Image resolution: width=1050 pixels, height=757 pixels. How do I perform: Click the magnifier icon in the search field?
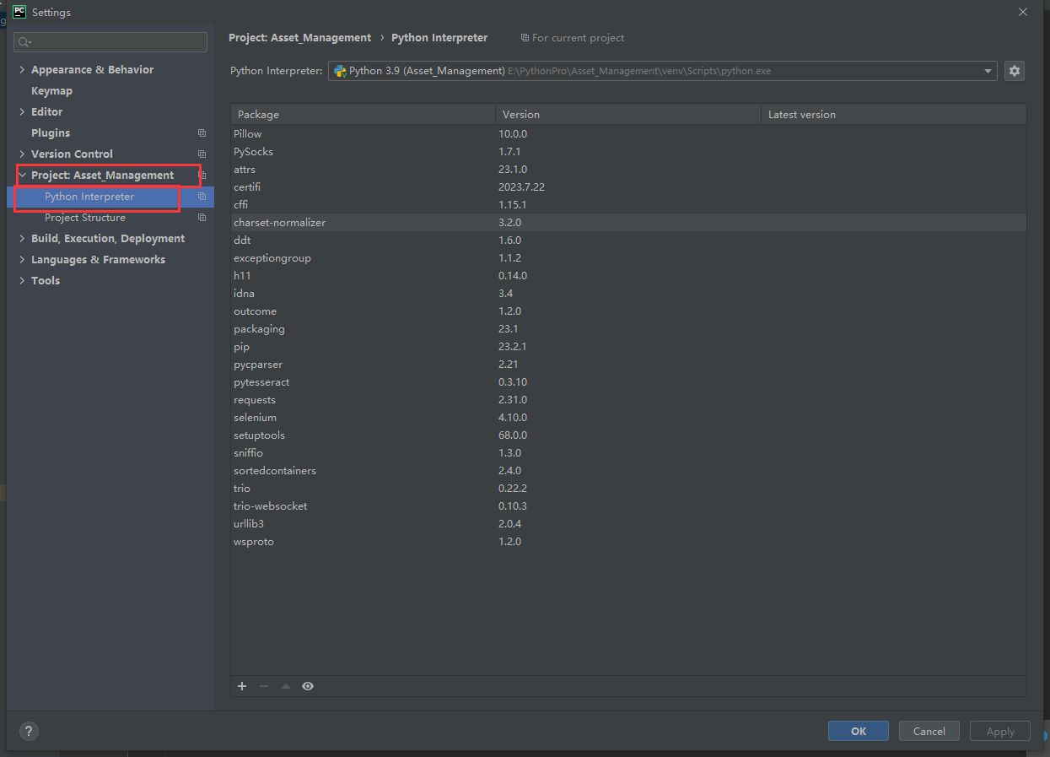(x=24, y=42)
